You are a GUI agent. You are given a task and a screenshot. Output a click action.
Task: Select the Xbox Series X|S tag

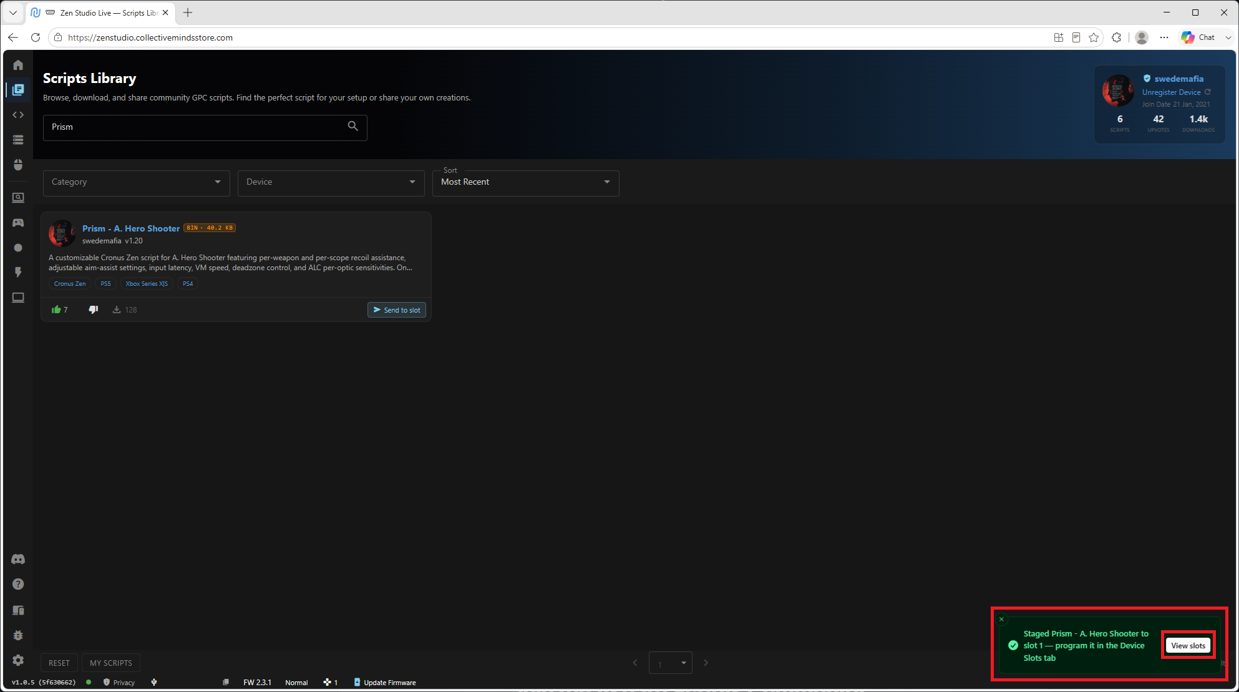(147, 283)
